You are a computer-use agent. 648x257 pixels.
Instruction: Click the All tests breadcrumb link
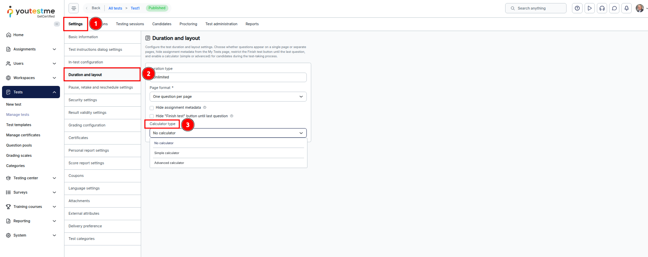point(115,8)
